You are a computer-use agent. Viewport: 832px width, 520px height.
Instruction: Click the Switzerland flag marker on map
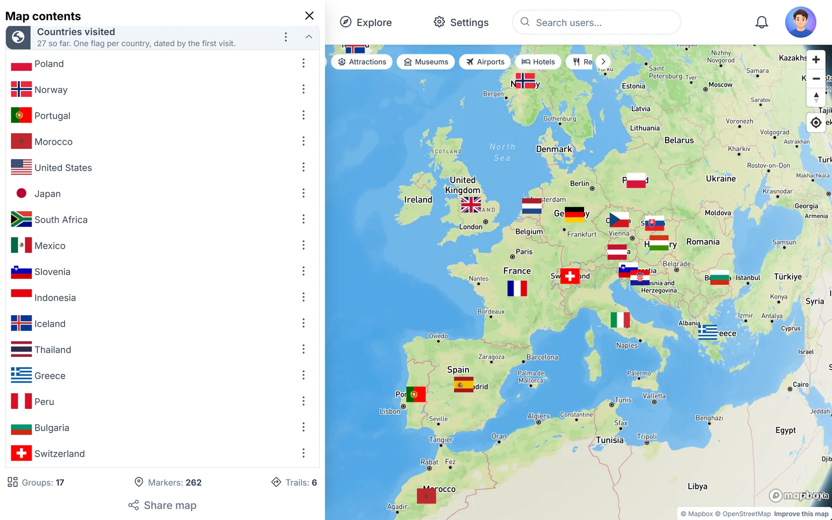[x=570, y=276]
